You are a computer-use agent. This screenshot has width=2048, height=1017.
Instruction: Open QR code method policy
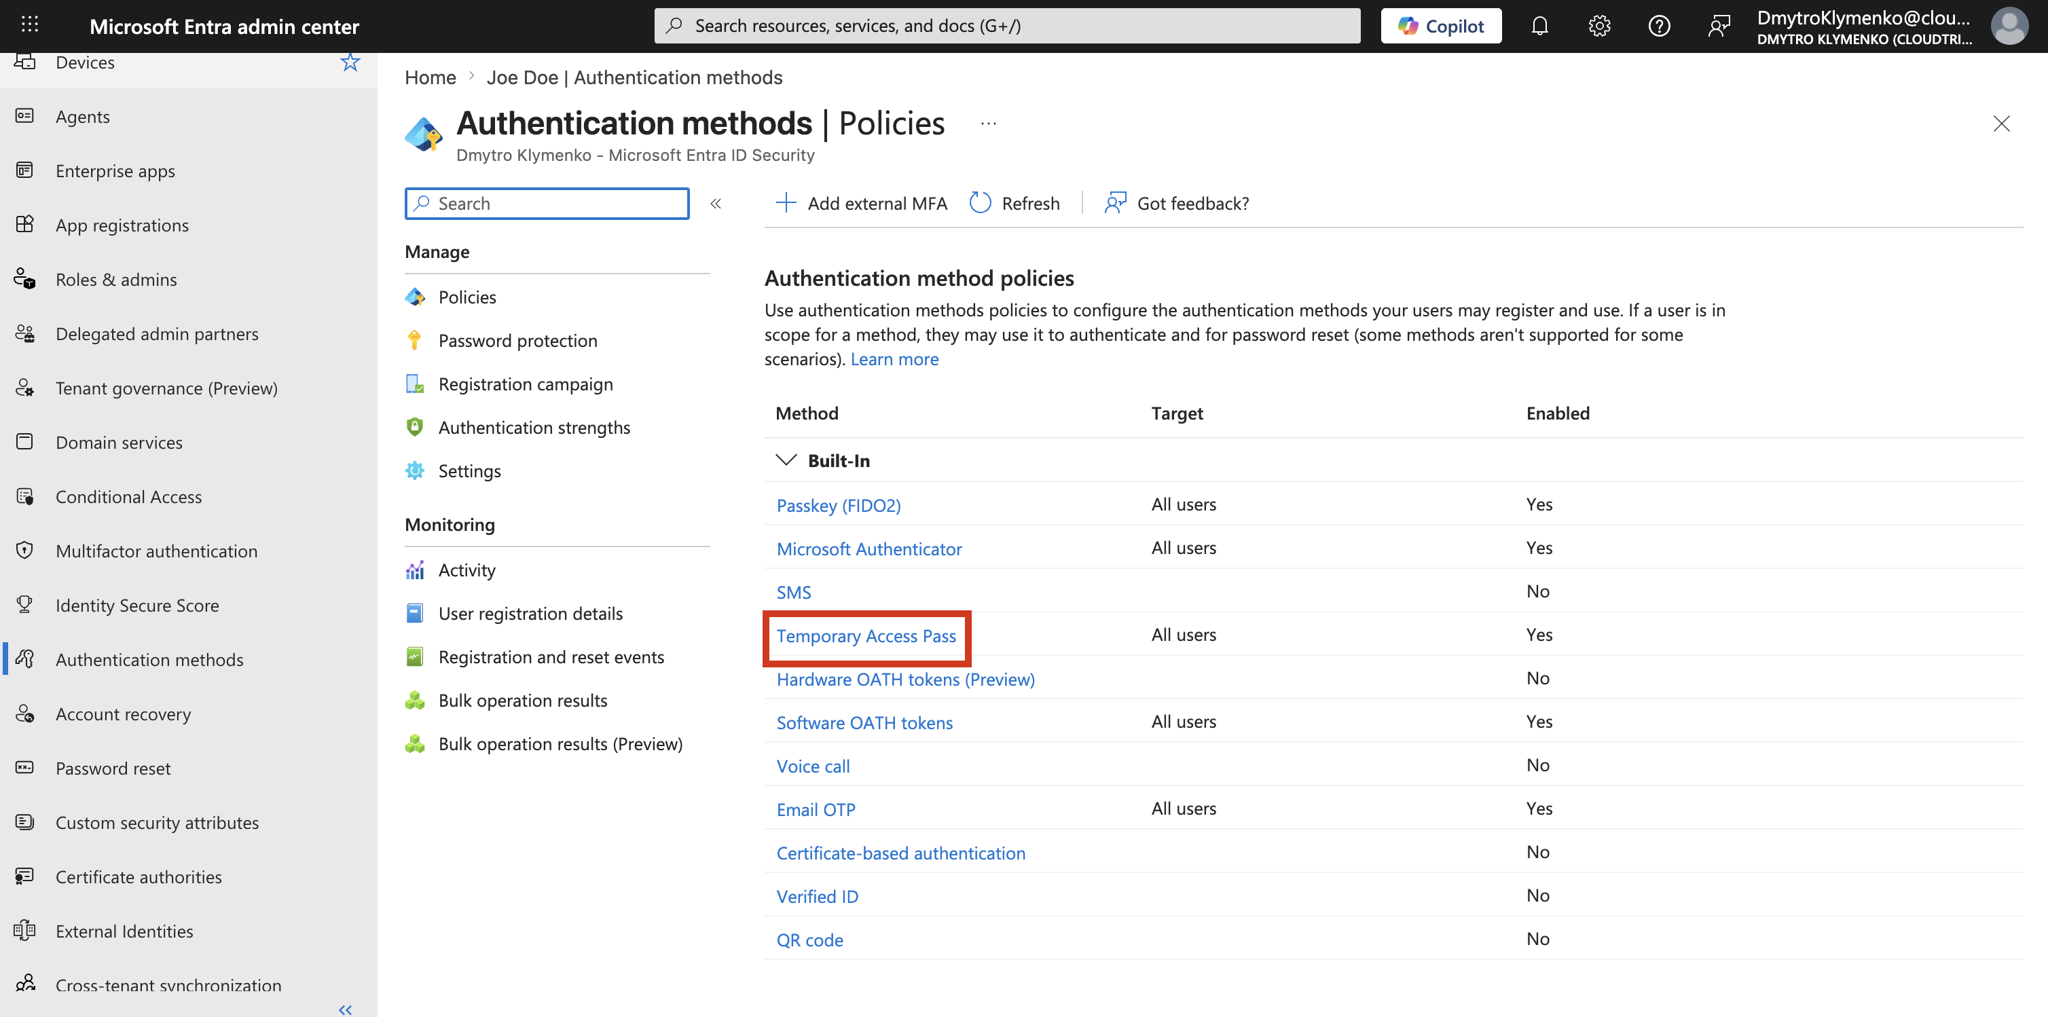click(x=809, y=940)
